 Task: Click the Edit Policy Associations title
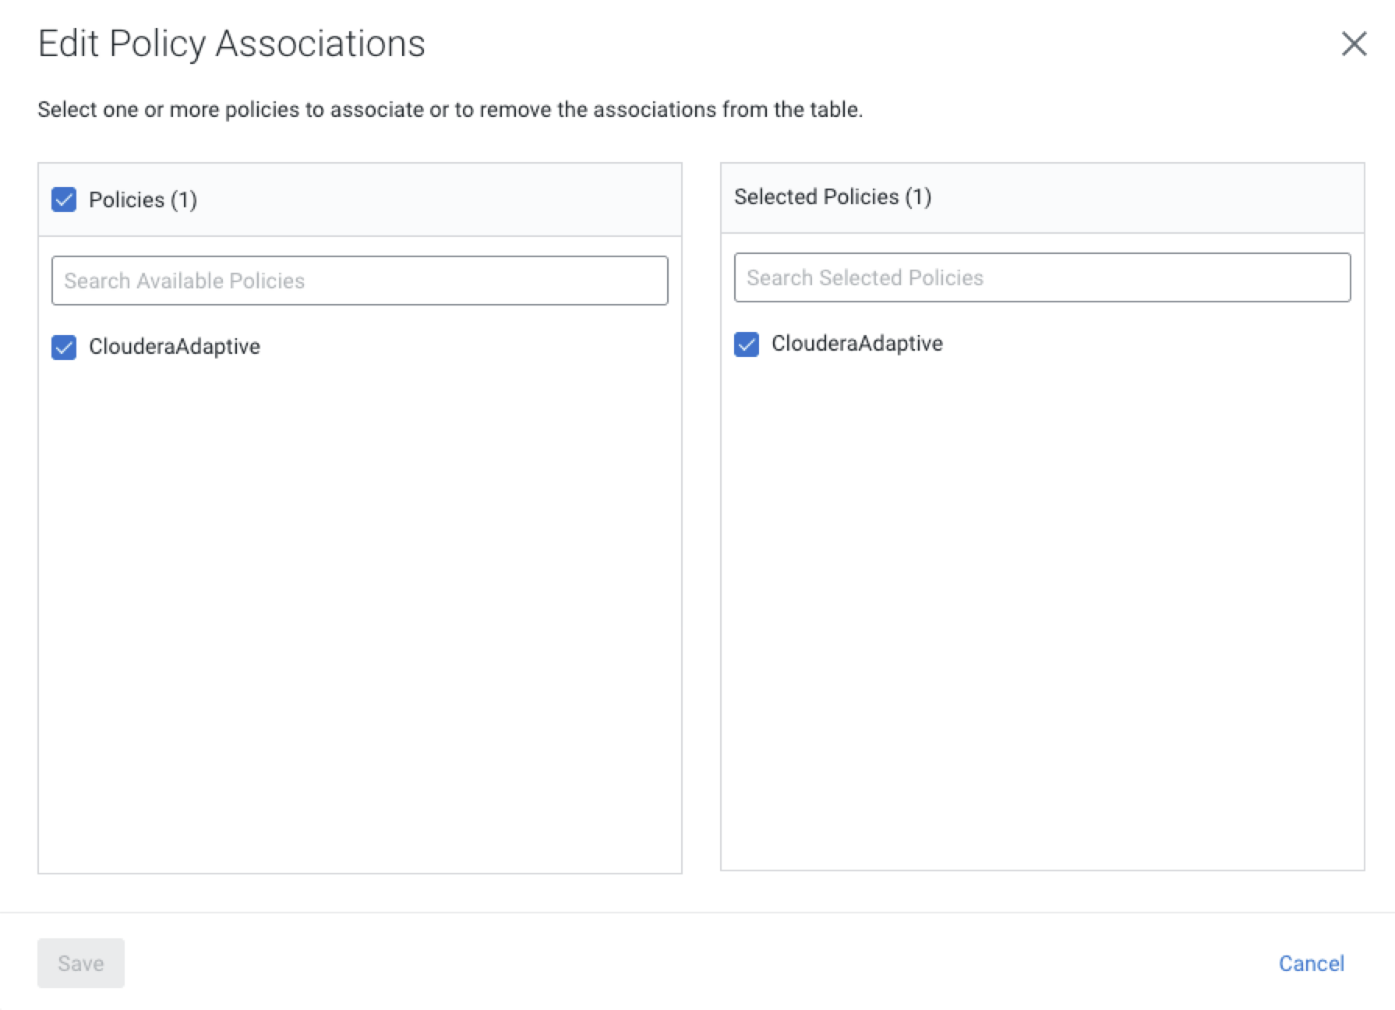[x=231, y=44]
